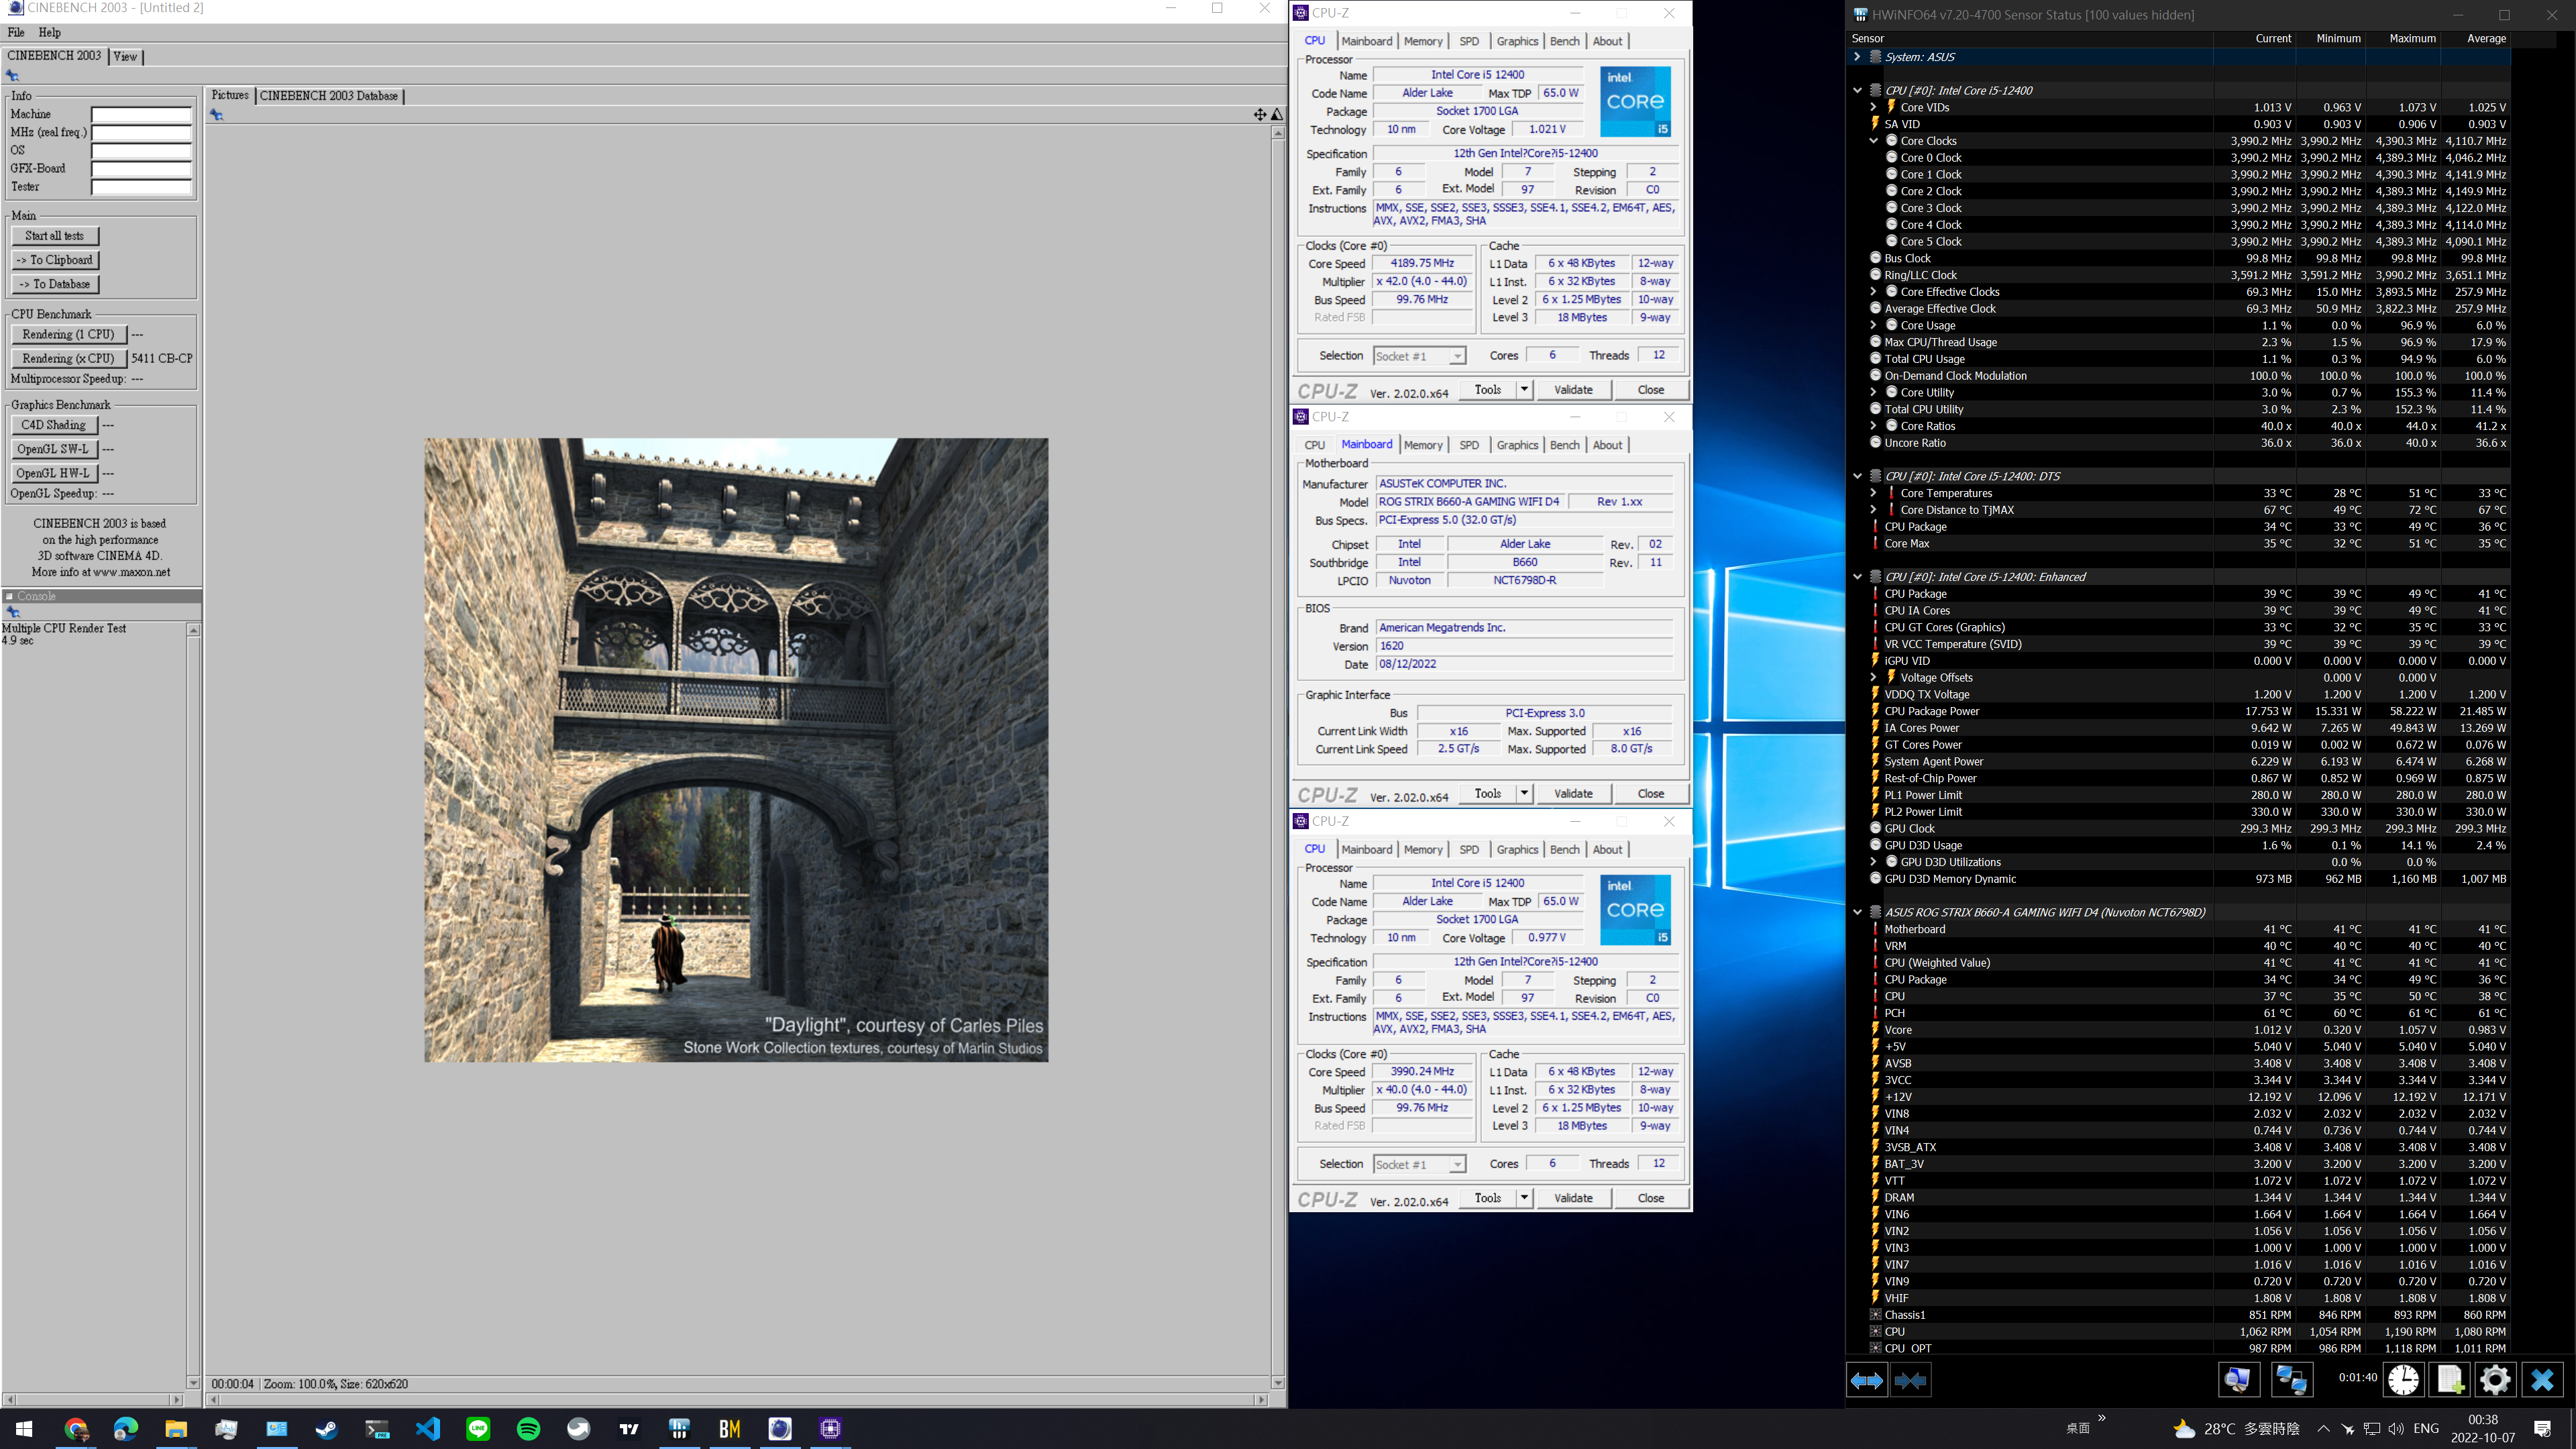
Task: Click Cinebench picture vertical scrollbar
Action: tap(1278, 758)
